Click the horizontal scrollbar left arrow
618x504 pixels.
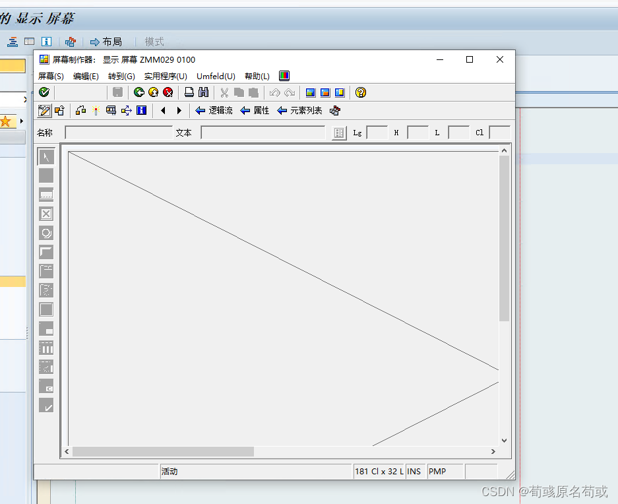click(x=67, y=451)
